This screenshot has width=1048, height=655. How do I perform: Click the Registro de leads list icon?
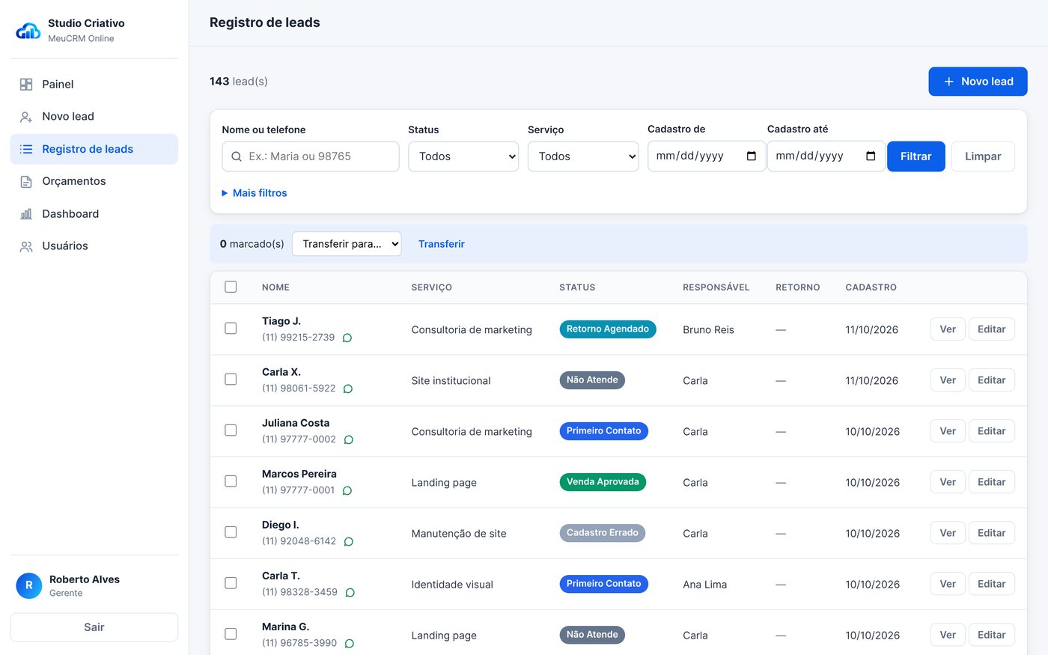pos(26,149)
